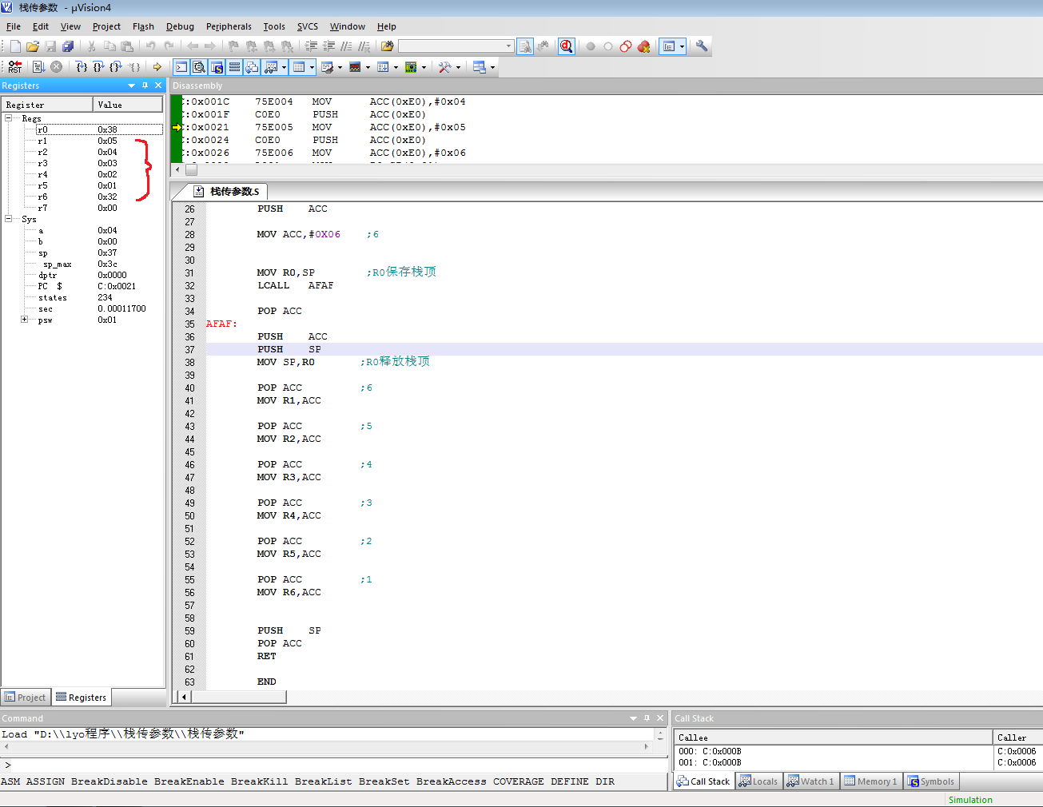Click the Find in Files icon
1043x807 pixels.
pos(525,46)
